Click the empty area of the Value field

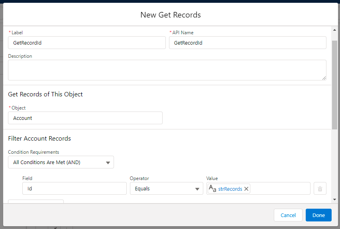[280, 188]
